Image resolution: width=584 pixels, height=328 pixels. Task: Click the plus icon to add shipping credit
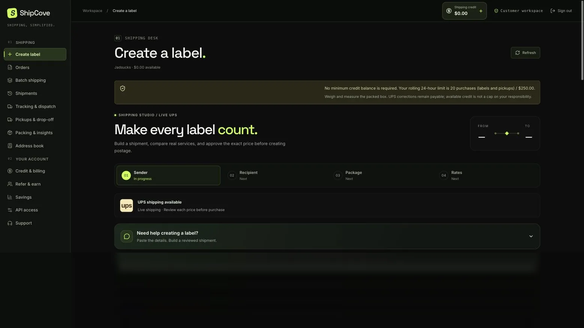[481, 11]
